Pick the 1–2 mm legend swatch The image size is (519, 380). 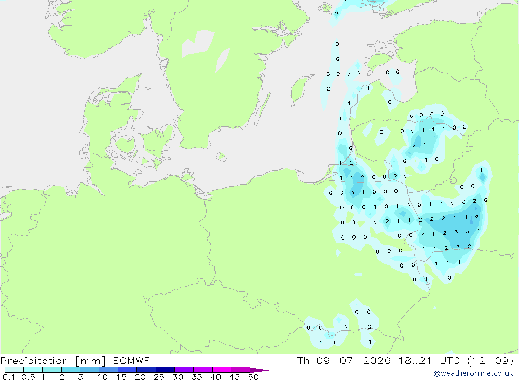click(x=52, y=370)
